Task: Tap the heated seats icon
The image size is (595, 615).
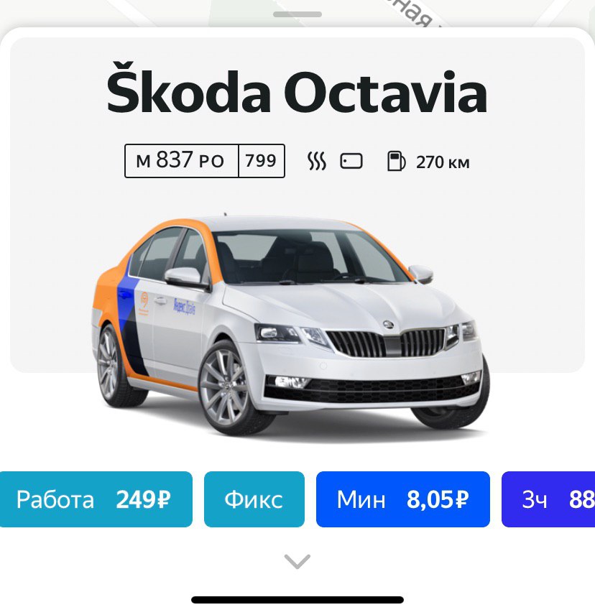Action: point(316,161)
